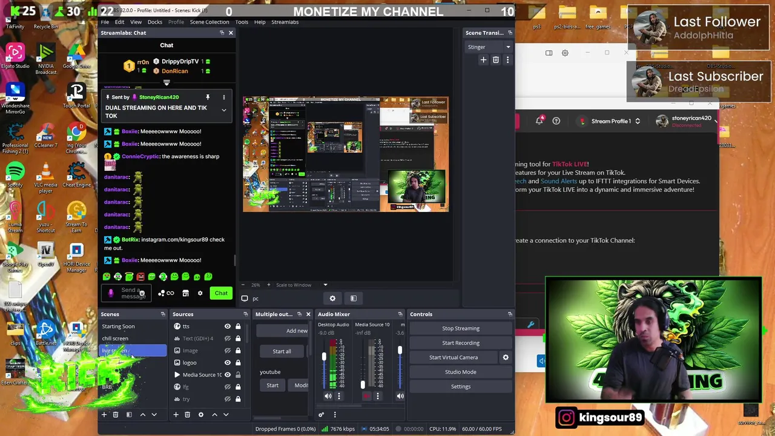Image resolution: width=775 pixels, height=436 pixels.
Task: Float the Streamlabs Chat dock
Action: tap(222, 33)
